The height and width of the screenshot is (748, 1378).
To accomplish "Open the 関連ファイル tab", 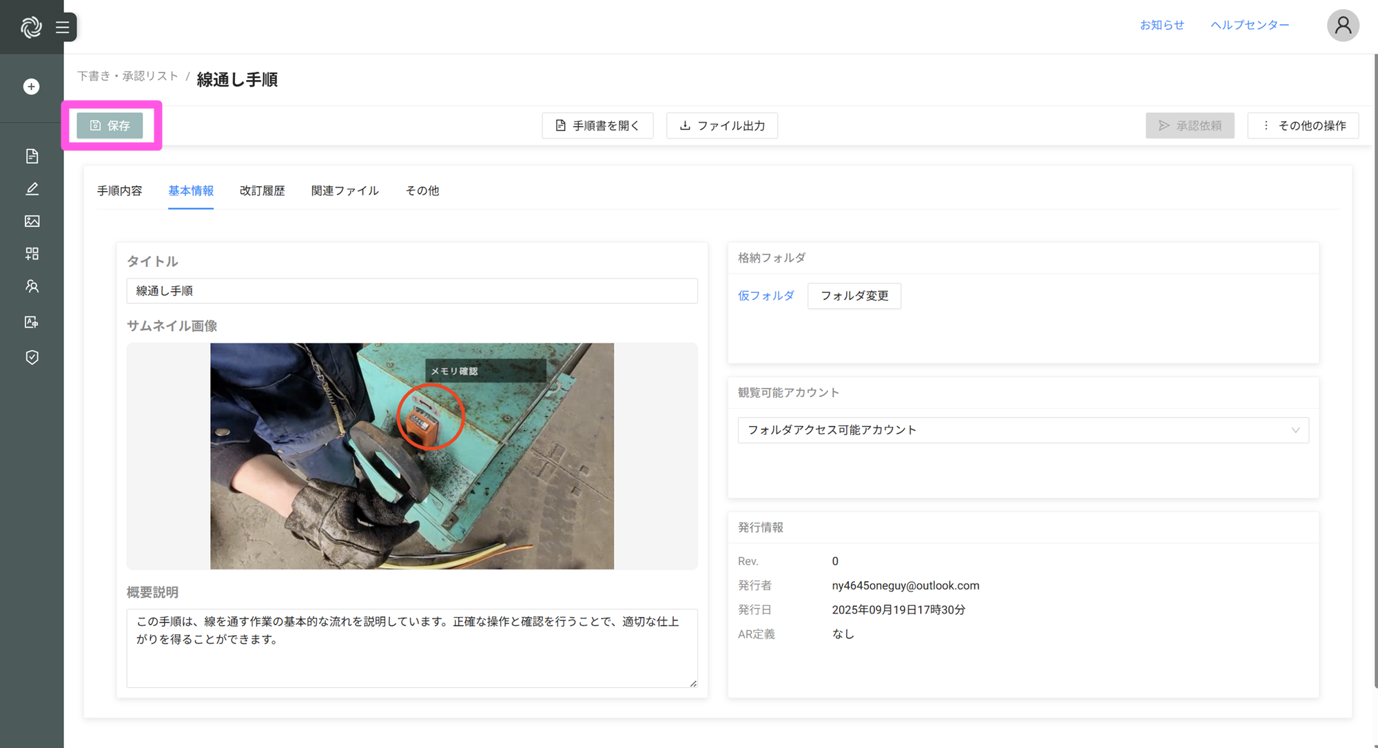I will click(x=344, y=191).
